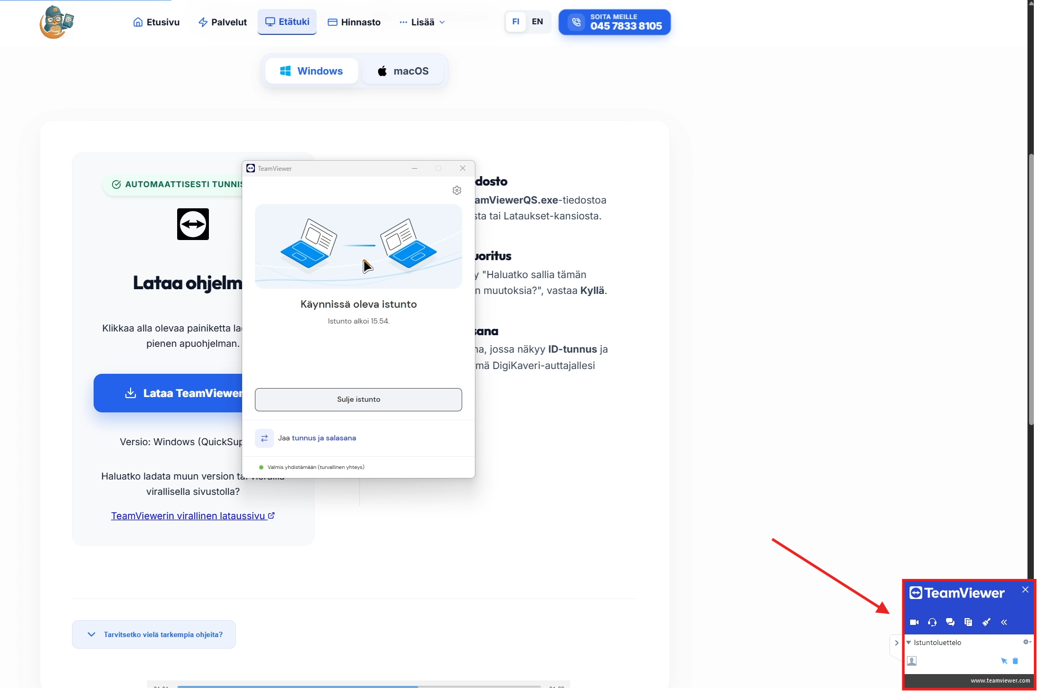Click the Soita meille phone number button
Image resolution: width=1037 pixels, height=691 pixels.
point(614,22)
